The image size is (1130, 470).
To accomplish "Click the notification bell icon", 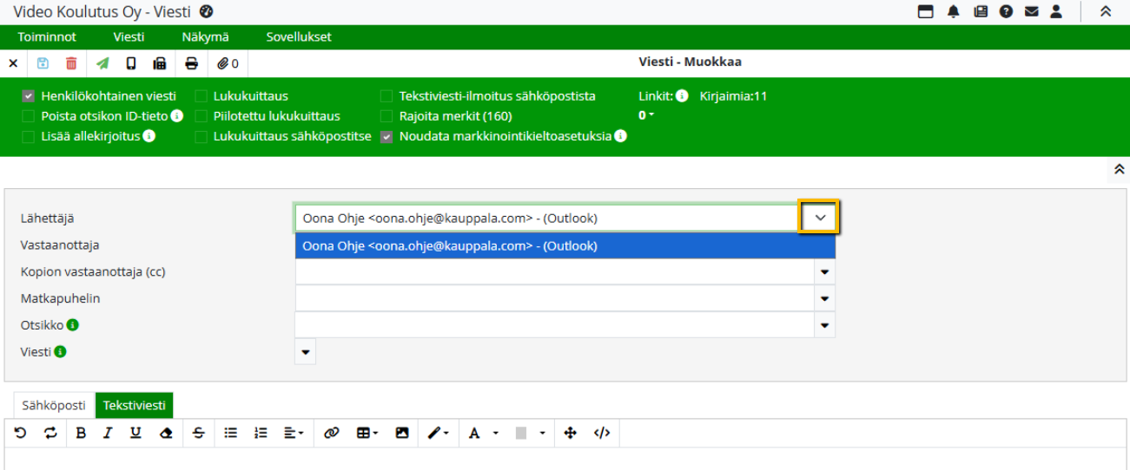I will [x=953, y=12].
